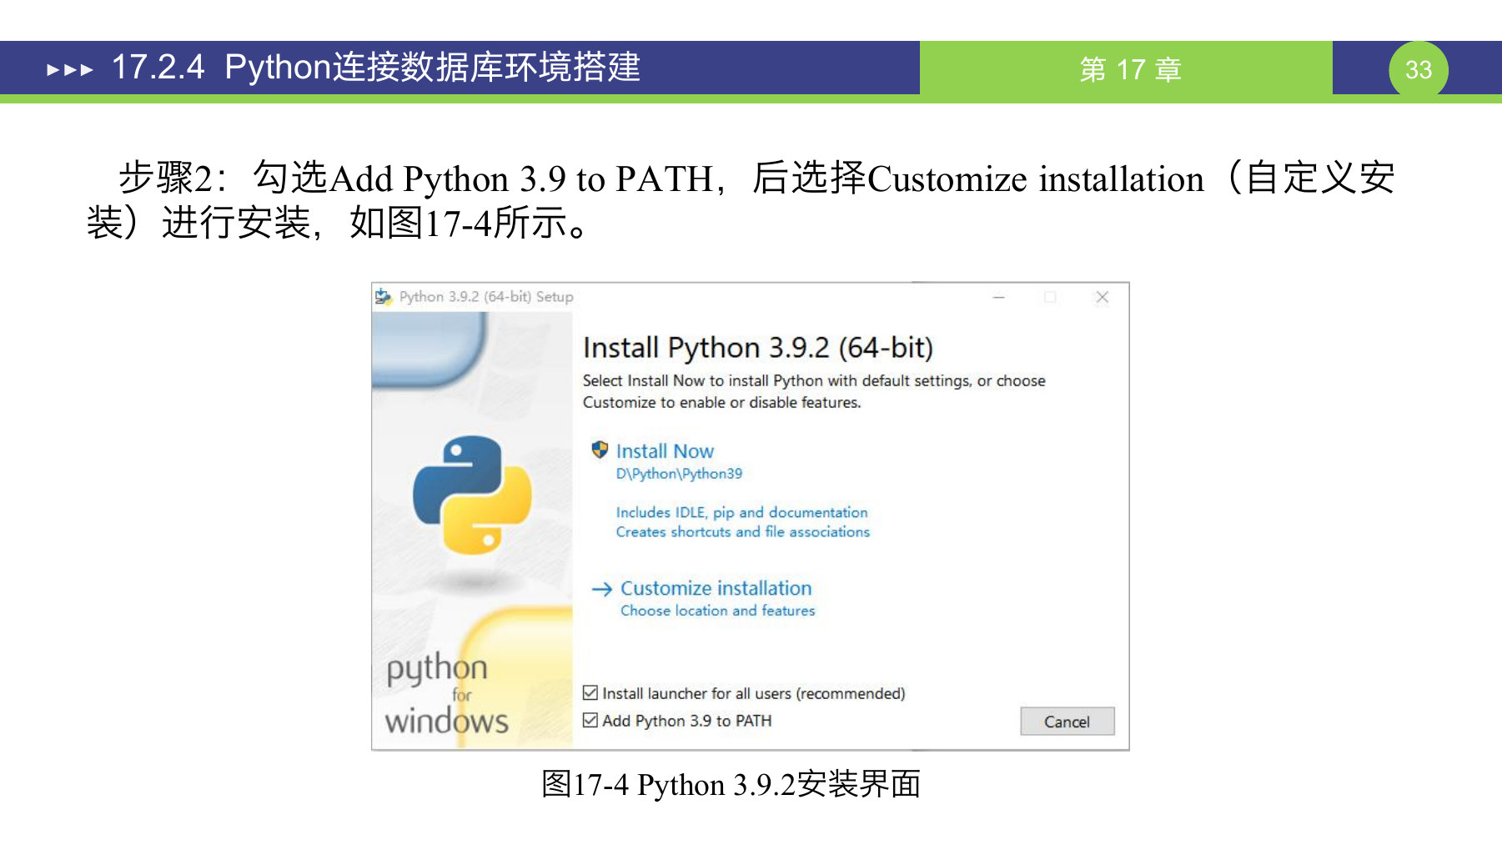Click 'Choose location and features' text
The image size is (1502, 845).
click(717, 611)
